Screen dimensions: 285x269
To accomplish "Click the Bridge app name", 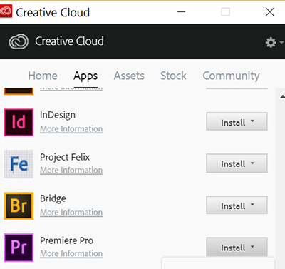I will point(53,198).
